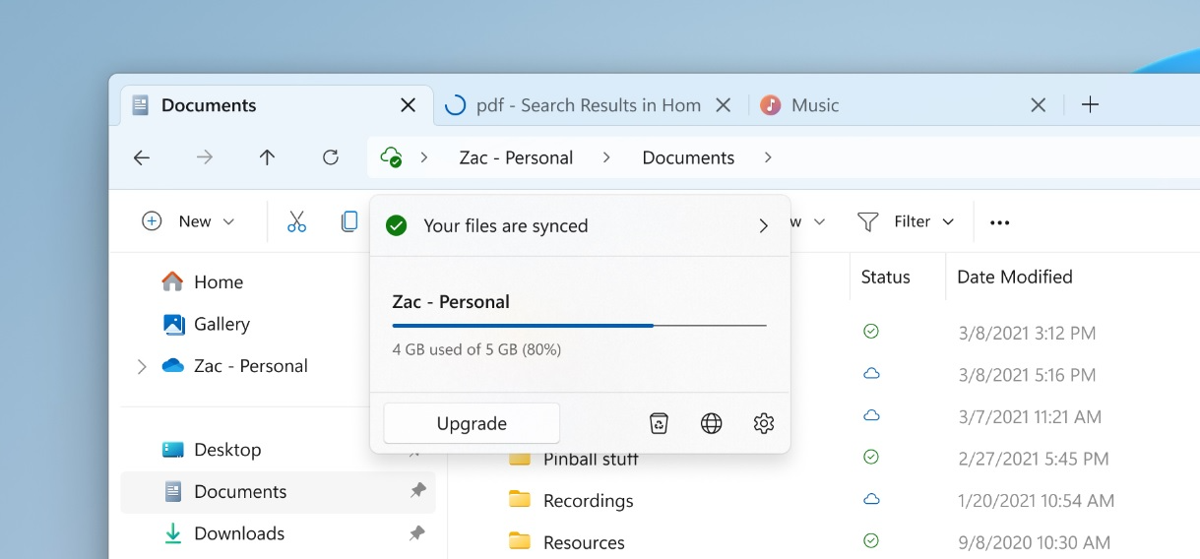This screenshot has height=559, width=1200.
Task: Click the OneDrive sync status cloud icon
Action: pos(392,157)
